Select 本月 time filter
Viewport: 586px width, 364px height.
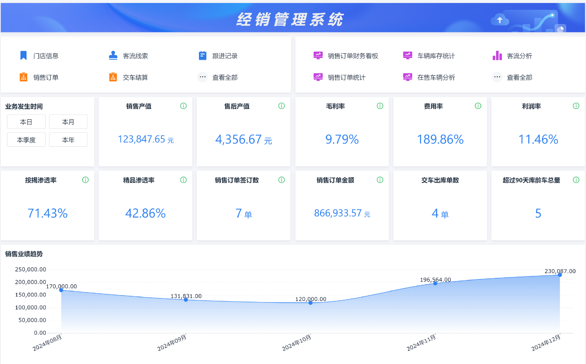68,122
